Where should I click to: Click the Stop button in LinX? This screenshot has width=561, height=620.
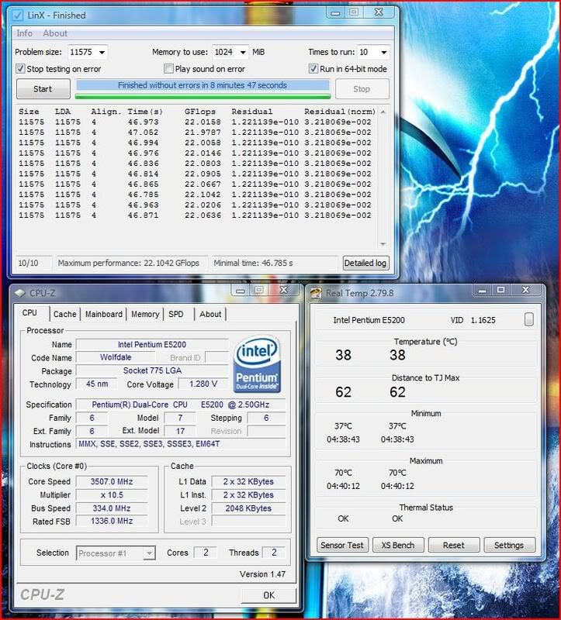(x=362, y=89)
